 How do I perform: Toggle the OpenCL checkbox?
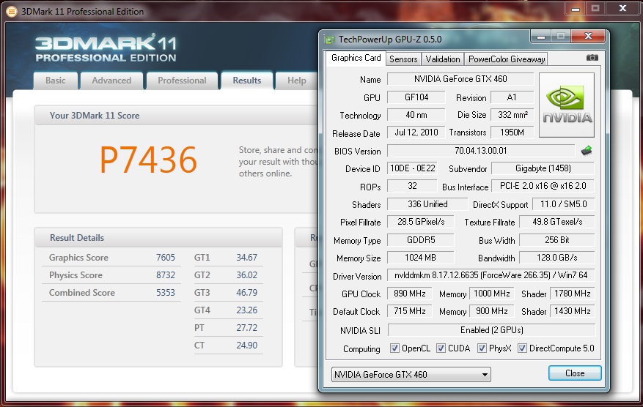click(x=394, y=348)
